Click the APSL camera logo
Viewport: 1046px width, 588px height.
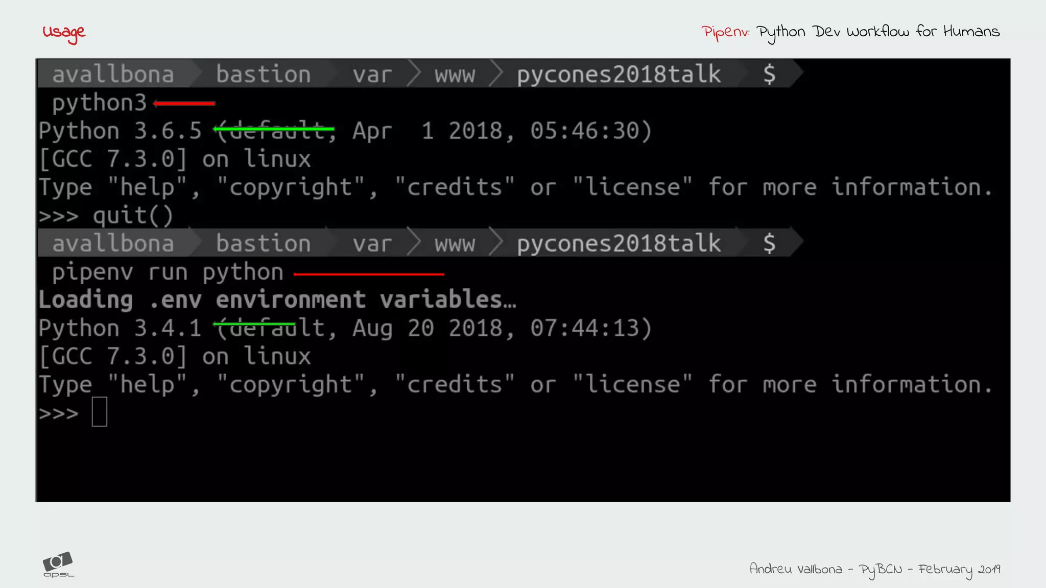[58, 565]
